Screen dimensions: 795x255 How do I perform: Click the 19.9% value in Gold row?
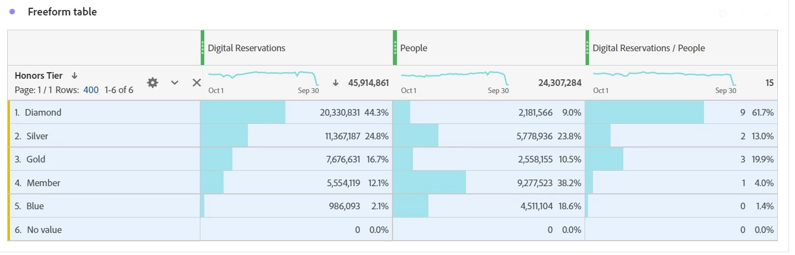(762, 159)
